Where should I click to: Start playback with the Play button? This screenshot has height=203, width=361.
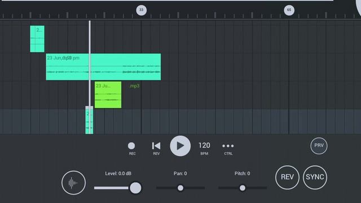(x=180, y=146)
